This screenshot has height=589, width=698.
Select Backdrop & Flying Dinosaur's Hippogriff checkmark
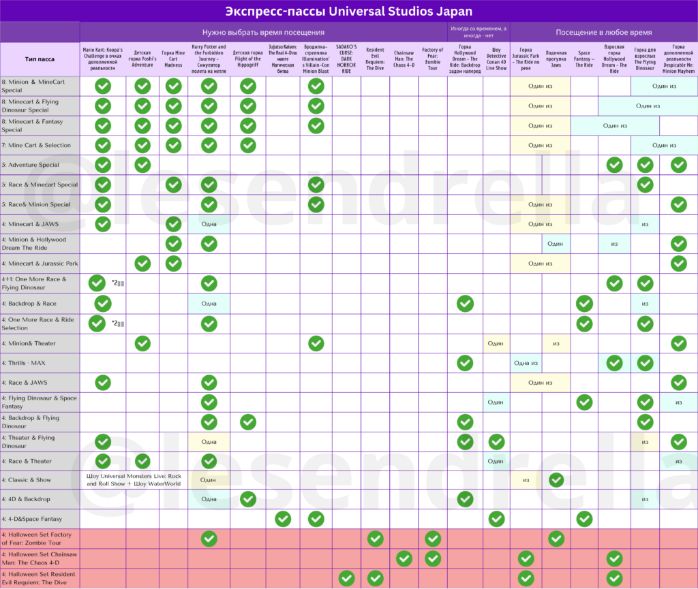point(248,422)
